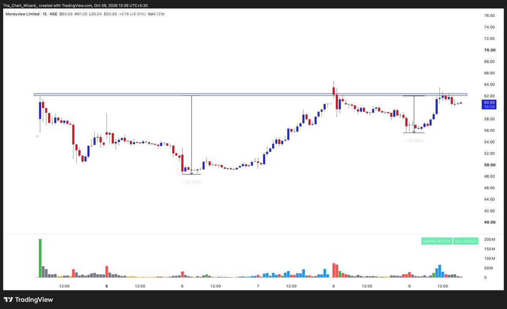Click the 42.00 price axis label
This screenshot has height=309, width=507.
489,211
